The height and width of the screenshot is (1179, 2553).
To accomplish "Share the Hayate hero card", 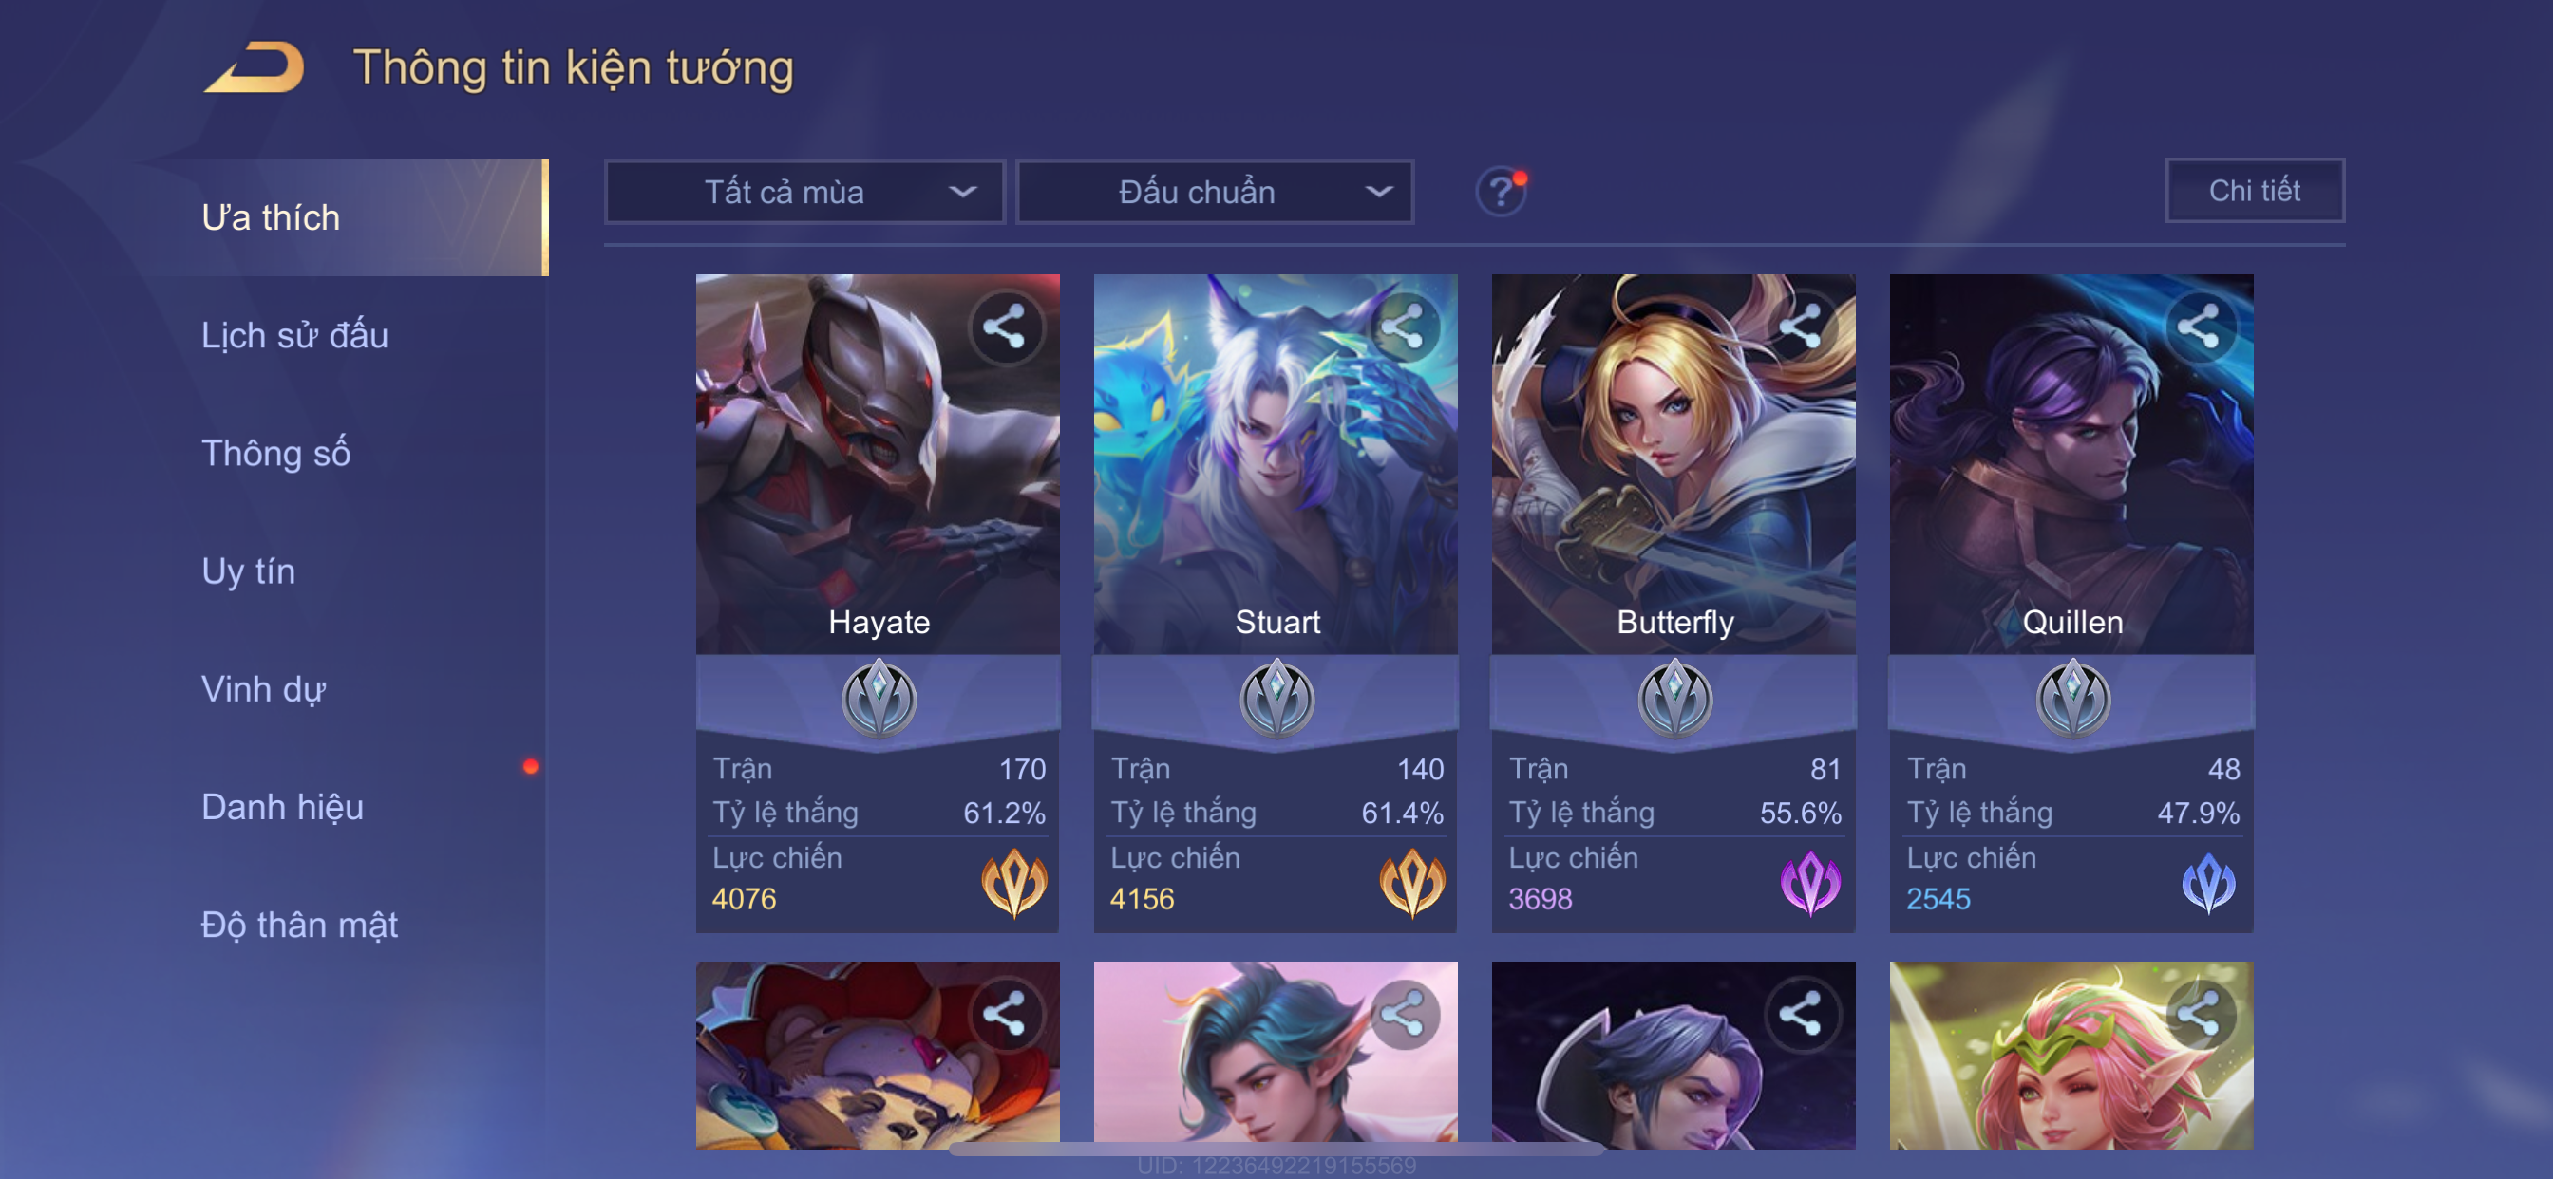I will click(x=1005, y=327).
